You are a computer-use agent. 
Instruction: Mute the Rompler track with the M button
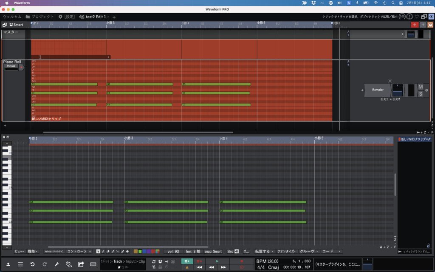(421, 87)
